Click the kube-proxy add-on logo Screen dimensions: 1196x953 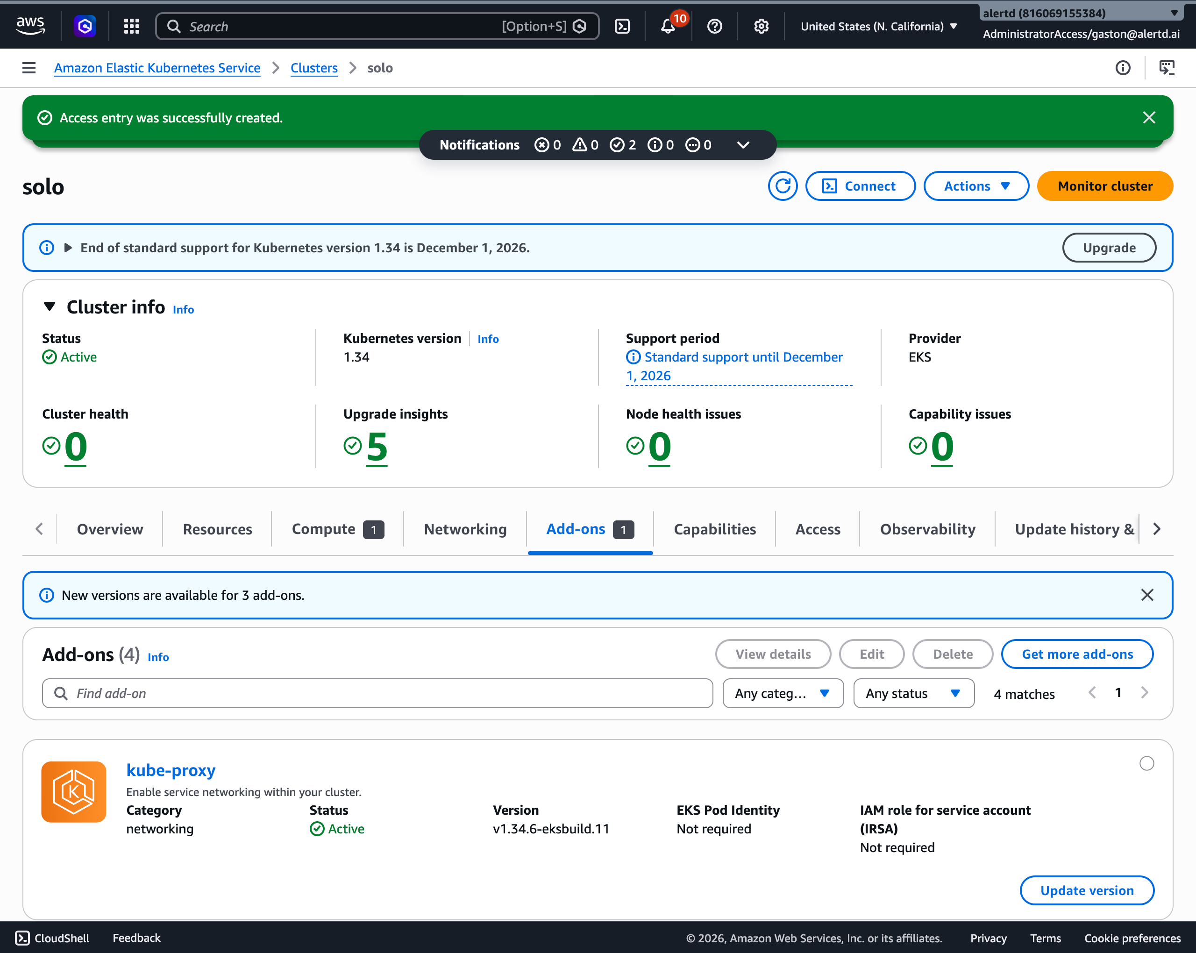coord(74,791)
